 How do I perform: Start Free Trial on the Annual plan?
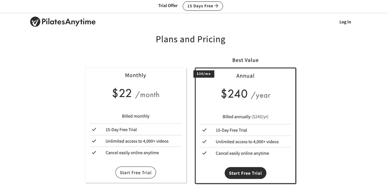point(245,173)
